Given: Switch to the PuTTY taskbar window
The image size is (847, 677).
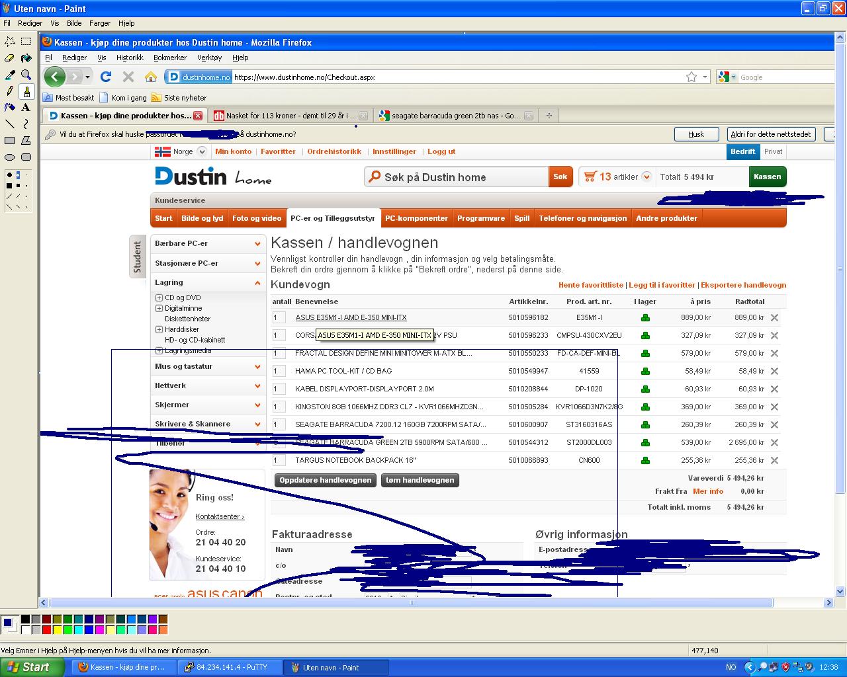Looking at the screenshot, I should (x=229, y=667).
